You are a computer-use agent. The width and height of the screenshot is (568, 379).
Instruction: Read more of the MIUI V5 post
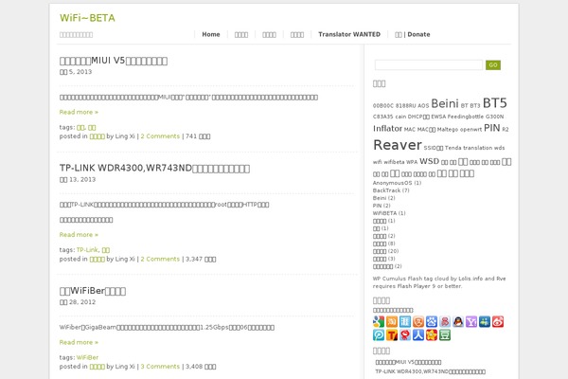click(79, 112)
